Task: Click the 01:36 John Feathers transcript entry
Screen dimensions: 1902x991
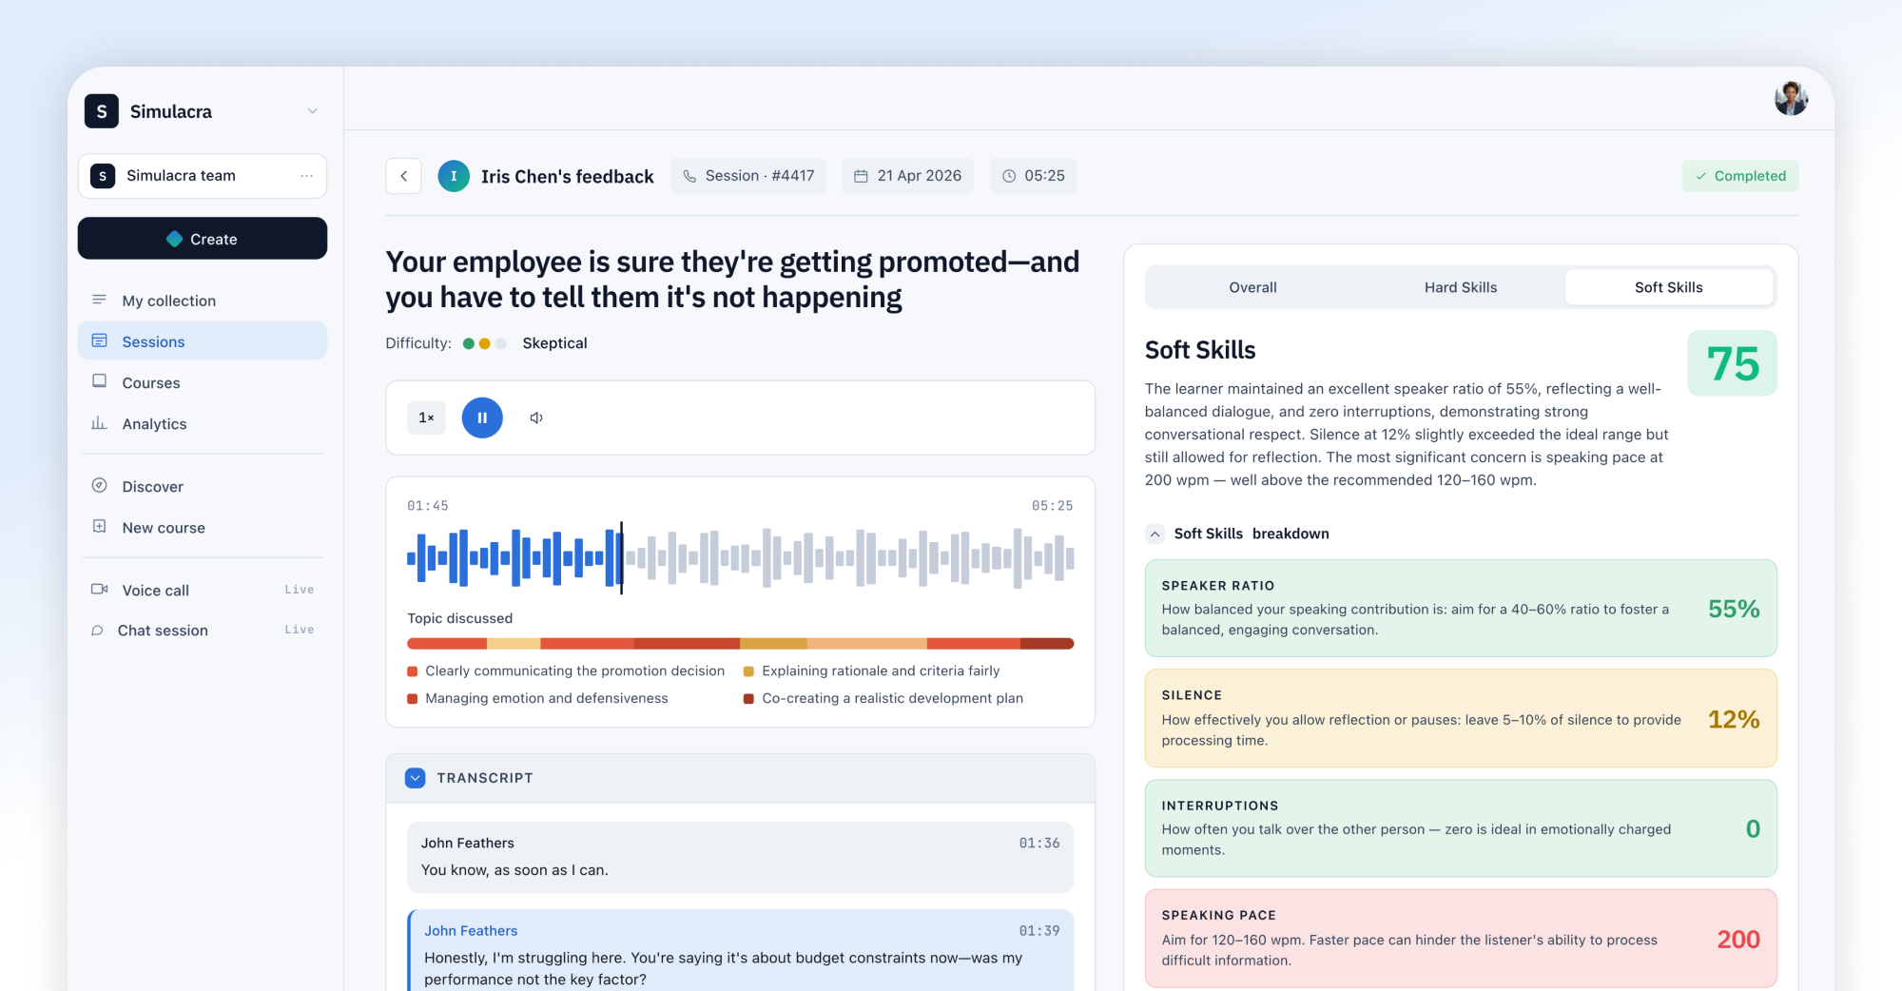Action: 741,857
